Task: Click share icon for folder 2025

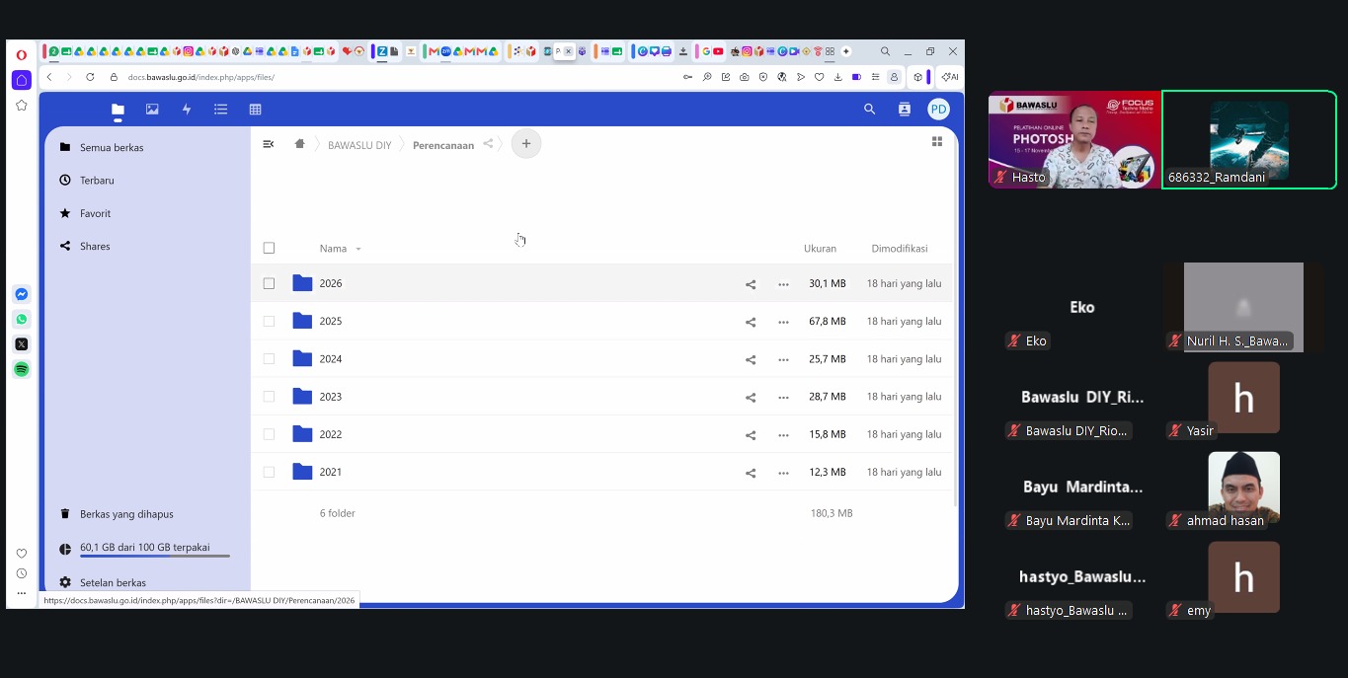Action: pos(751,322)
